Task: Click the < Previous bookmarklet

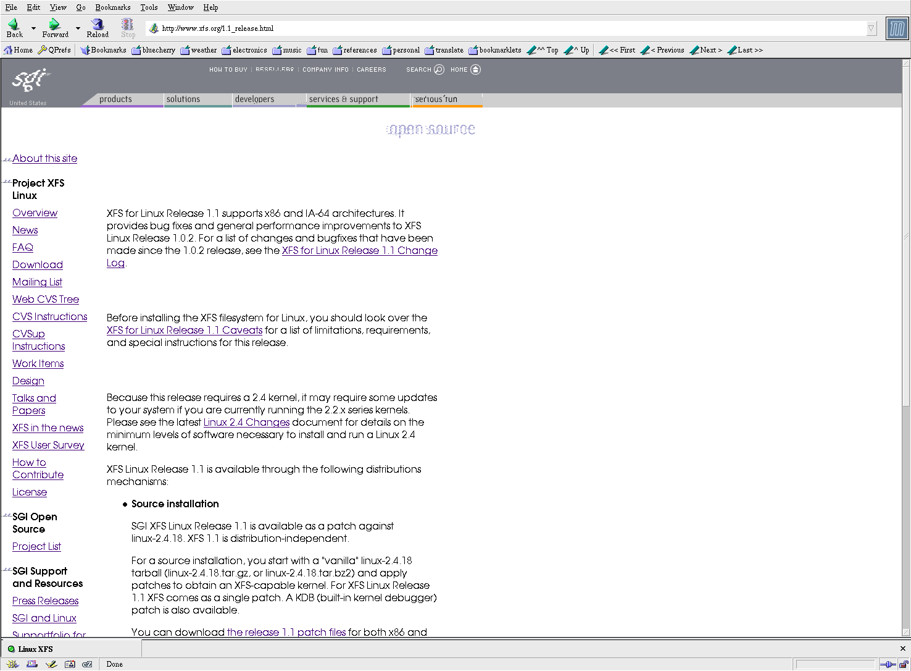Action: (x=662, y=50)
